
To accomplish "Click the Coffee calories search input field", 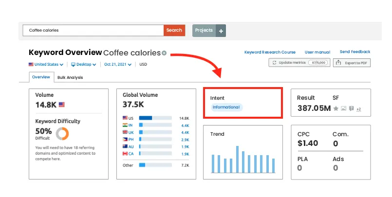I will click(93, 30).
